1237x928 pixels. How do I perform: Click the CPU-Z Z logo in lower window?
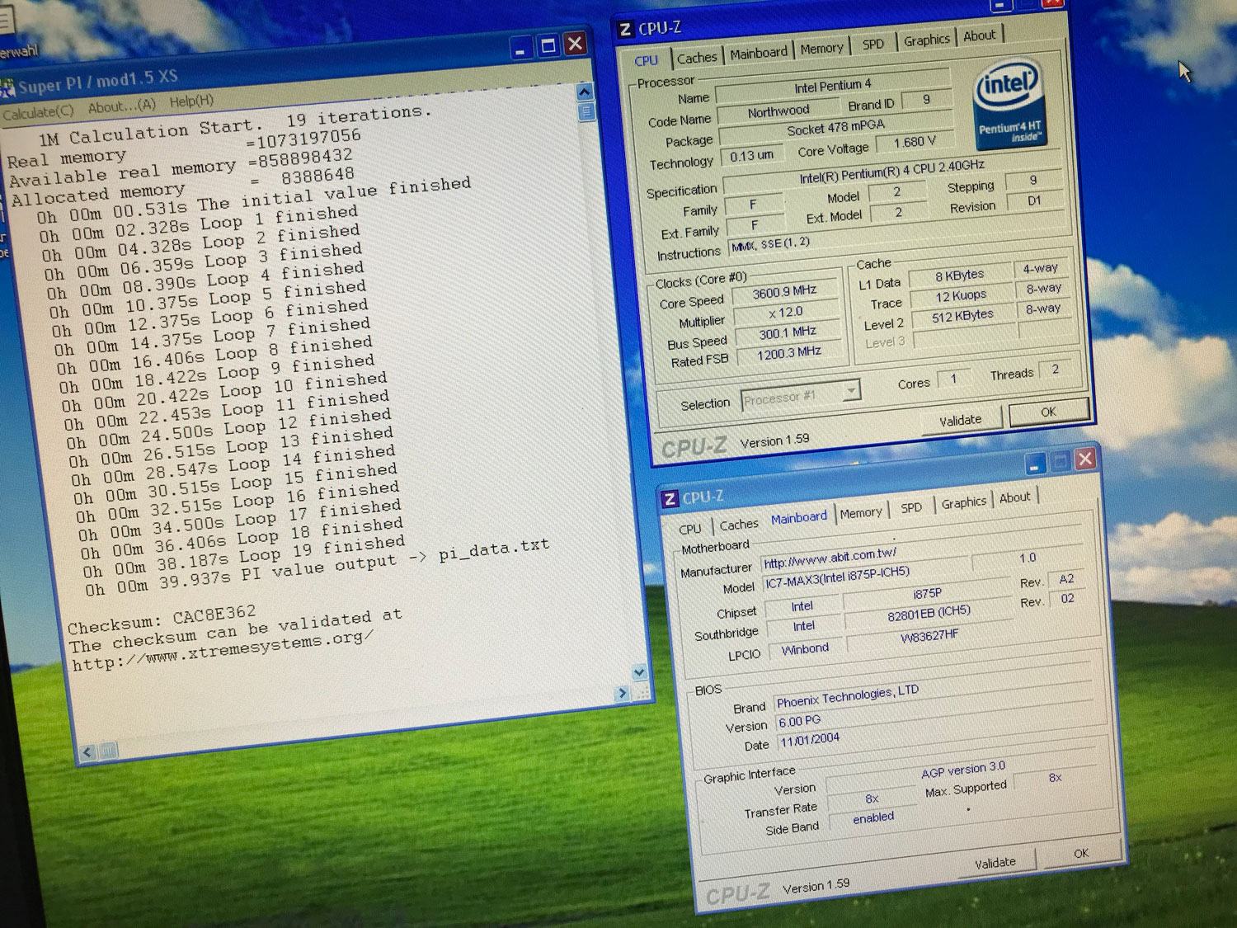tap(670, 499)
